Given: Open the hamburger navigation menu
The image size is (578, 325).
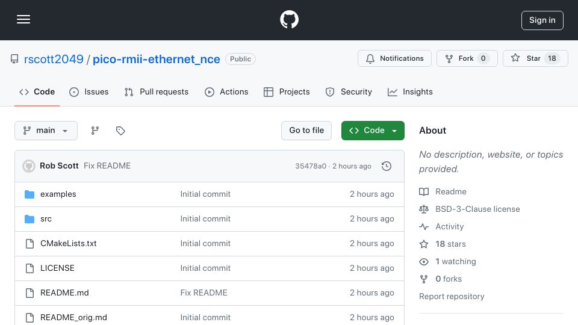Looking at the screenshot, I should click(x=23, y=19).
